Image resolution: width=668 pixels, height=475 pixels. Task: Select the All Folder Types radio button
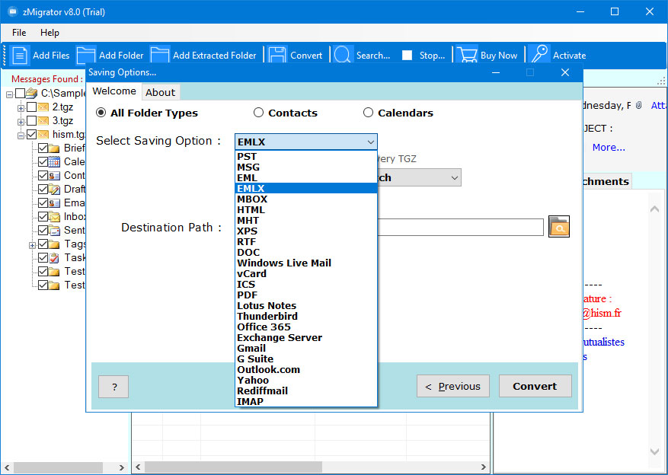101,113
